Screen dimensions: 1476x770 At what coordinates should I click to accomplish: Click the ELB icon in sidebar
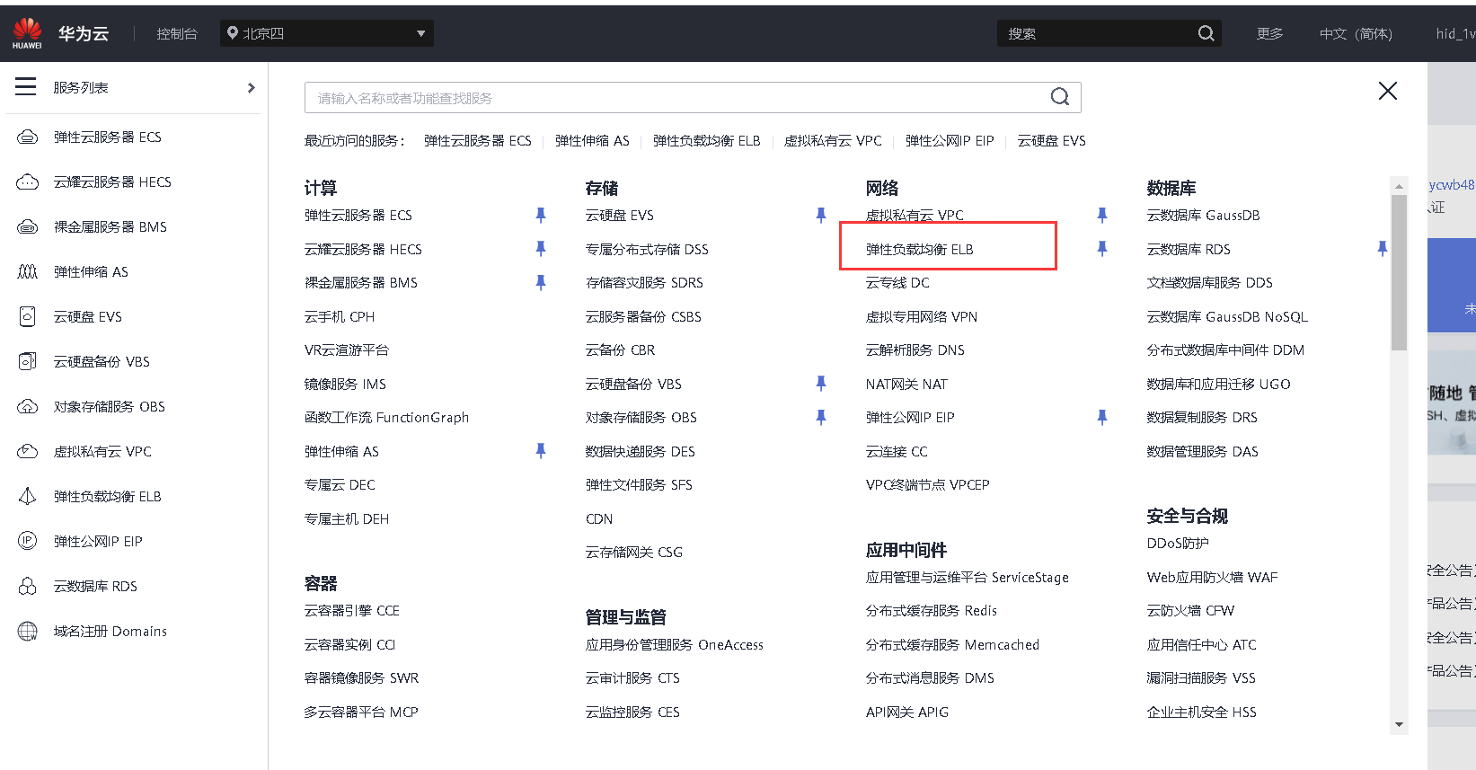tap(28, 497)
